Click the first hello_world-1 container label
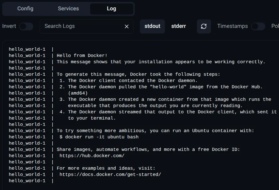Screen dimensions: 279x190 coord(27,49)
